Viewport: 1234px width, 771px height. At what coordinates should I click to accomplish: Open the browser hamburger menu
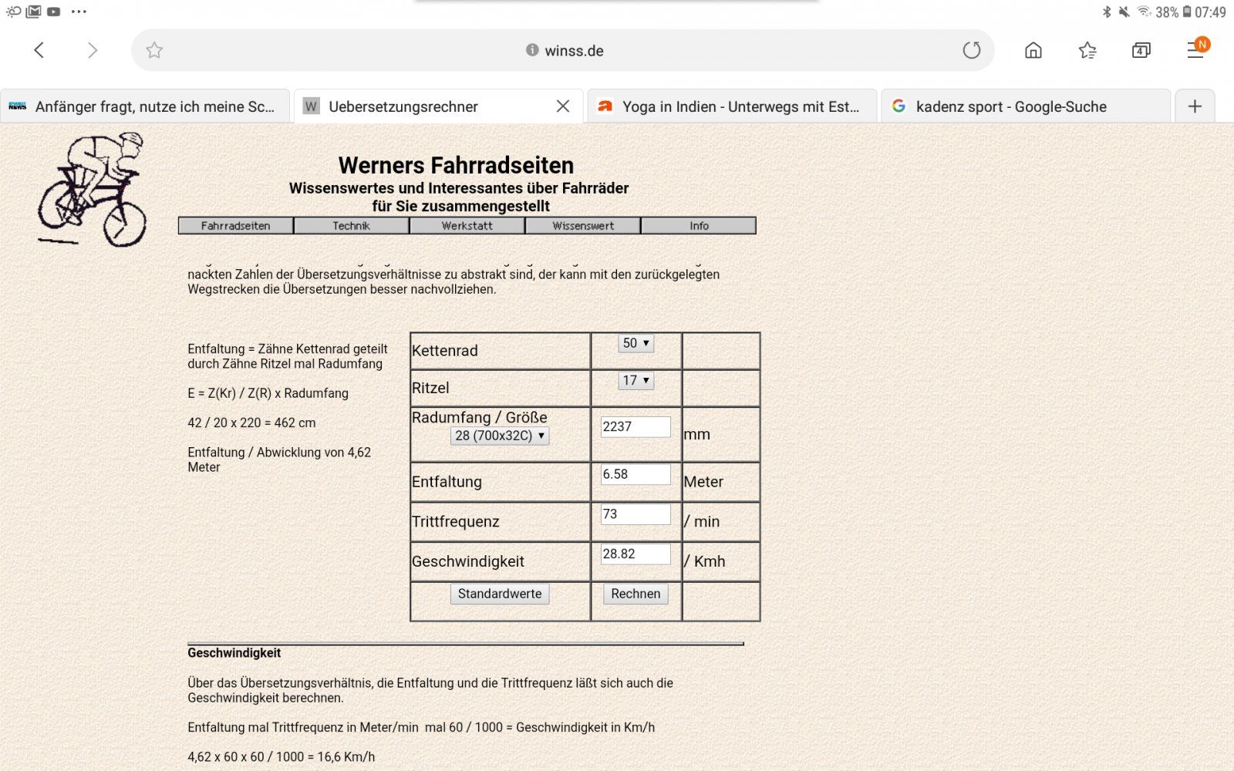1195,50
